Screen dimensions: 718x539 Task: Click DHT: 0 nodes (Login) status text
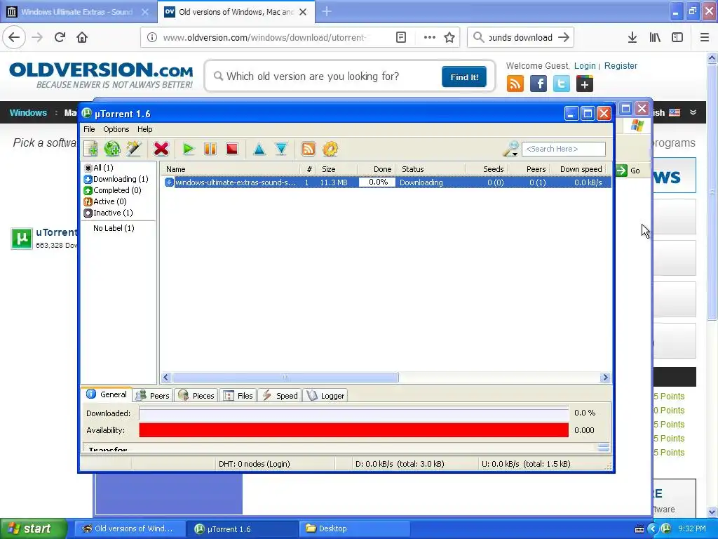254,464
